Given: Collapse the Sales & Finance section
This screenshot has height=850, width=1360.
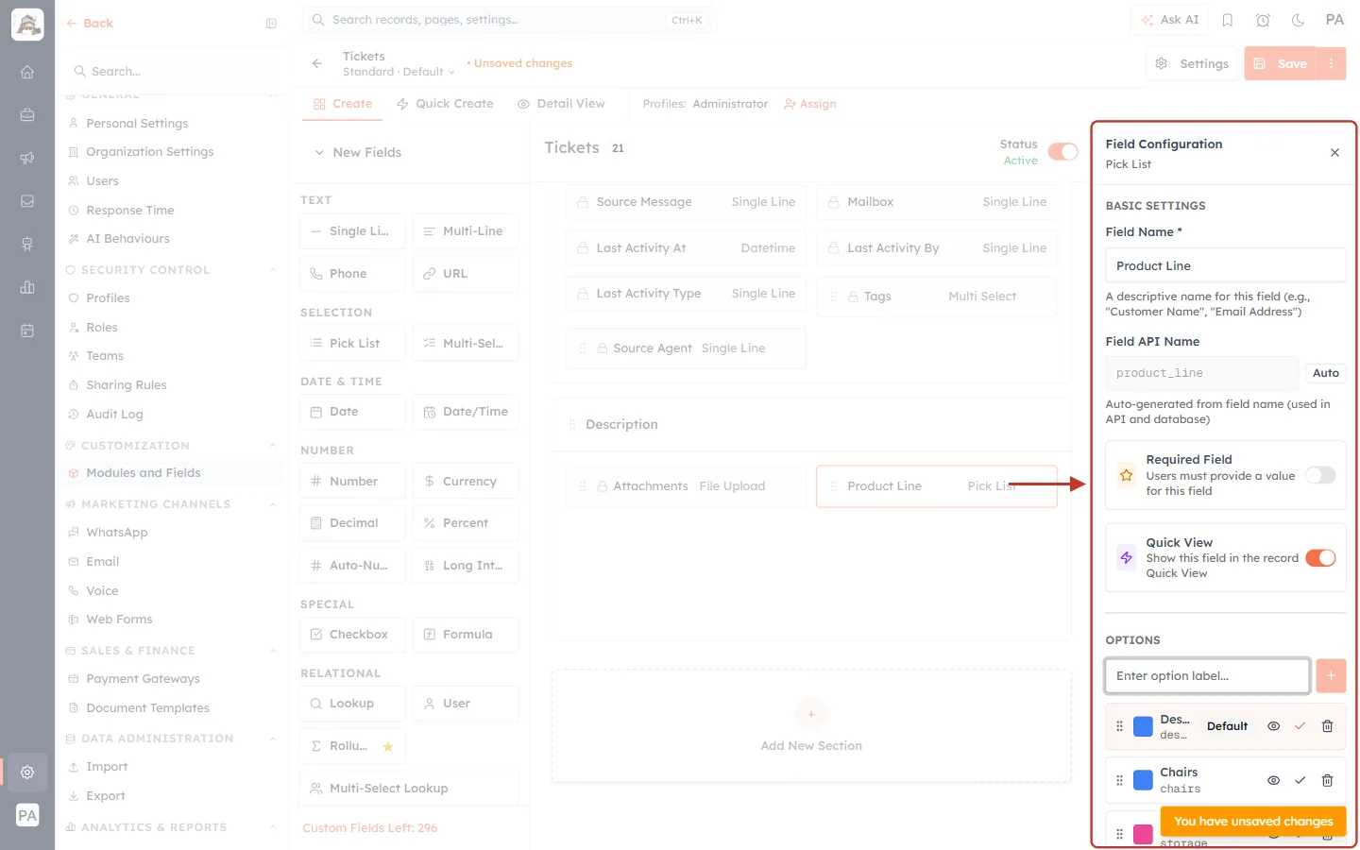Looking at the screenshot, I should [x=273, y=651].
